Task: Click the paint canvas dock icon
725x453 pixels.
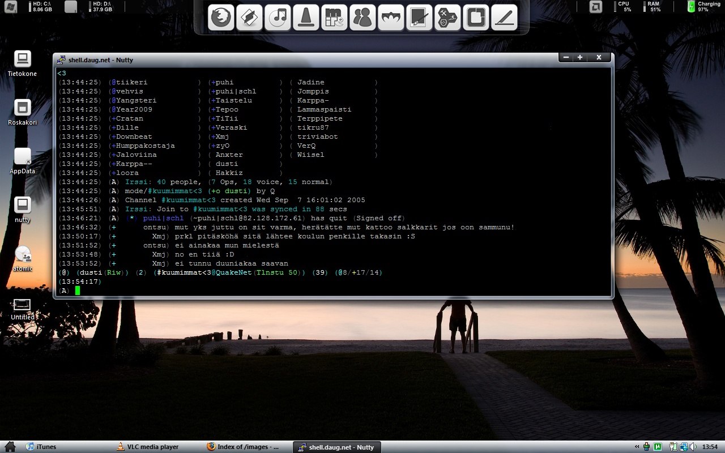Action: (x=419, y=18)
